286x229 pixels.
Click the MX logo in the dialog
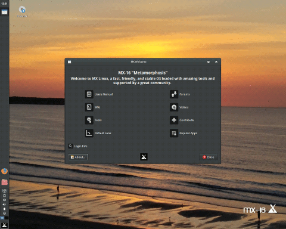point(144,157)
